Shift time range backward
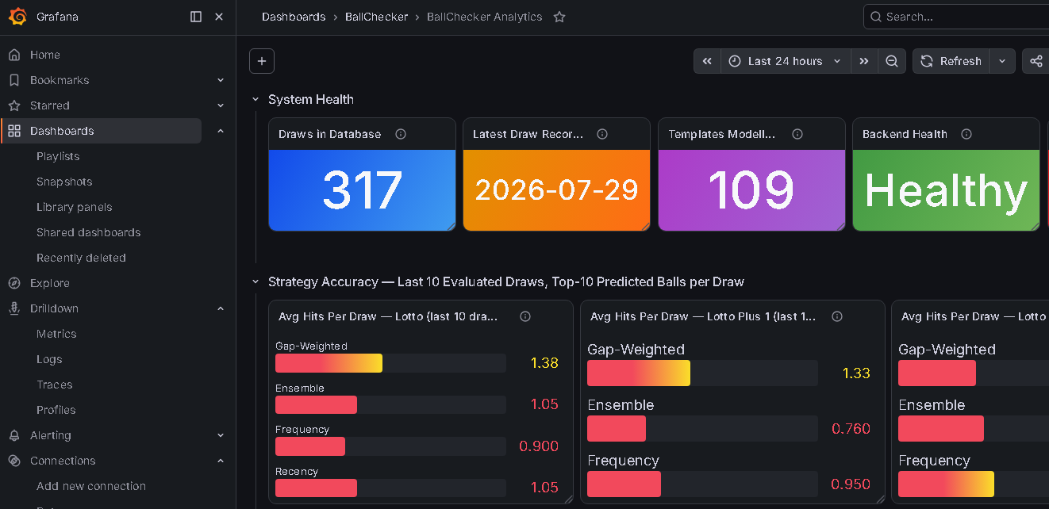Screen dimensions: 1049x509 click(707, 61)
